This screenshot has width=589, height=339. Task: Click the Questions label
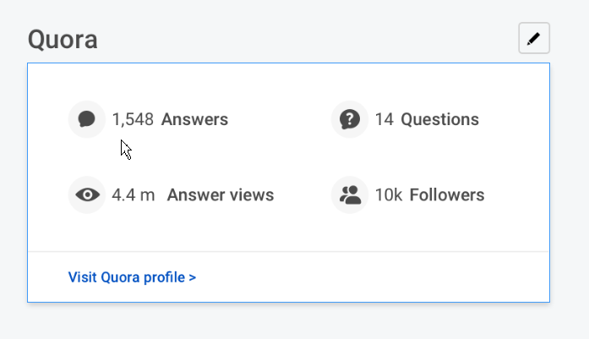click(439, 119)
